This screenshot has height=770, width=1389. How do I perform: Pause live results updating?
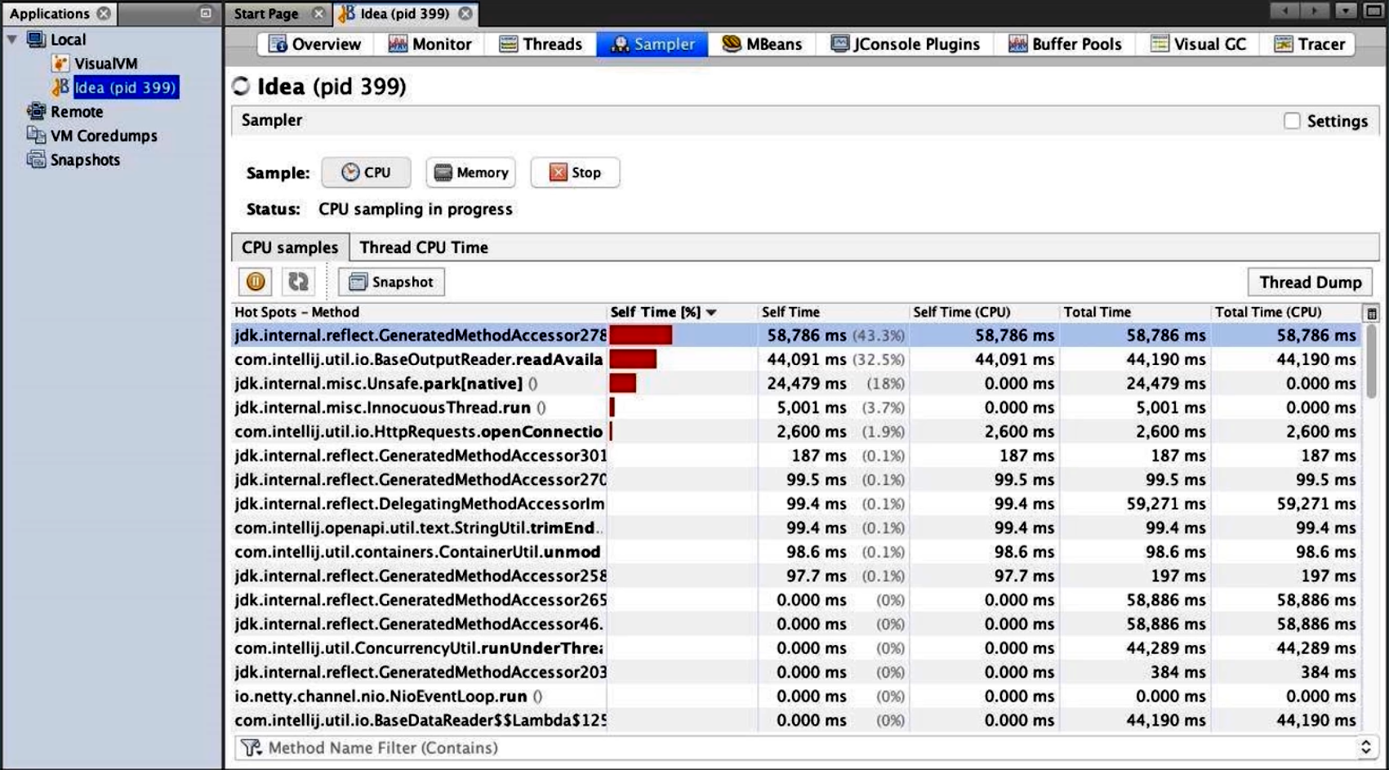(256, 282)
